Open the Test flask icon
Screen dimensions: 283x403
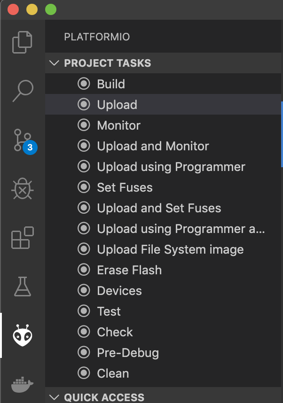click(23, 287)
